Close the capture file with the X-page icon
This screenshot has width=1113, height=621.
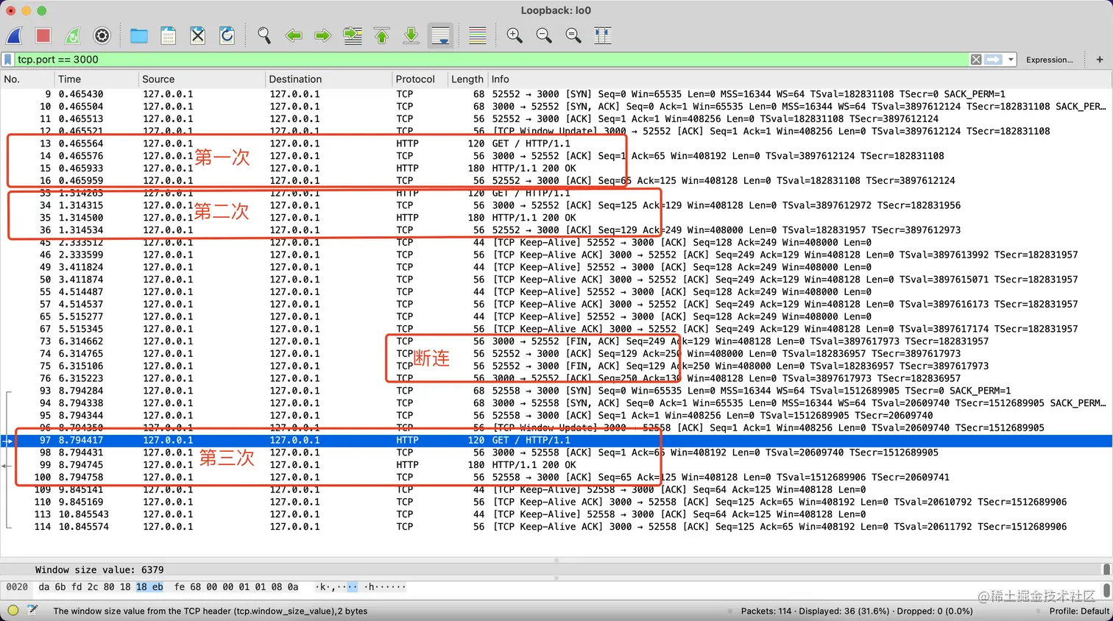point(198,35)
